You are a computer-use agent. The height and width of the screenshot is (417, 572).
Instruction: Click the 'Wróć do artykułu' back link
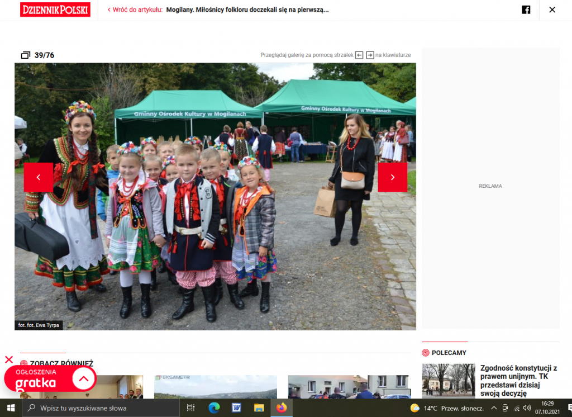coord(135,10)
